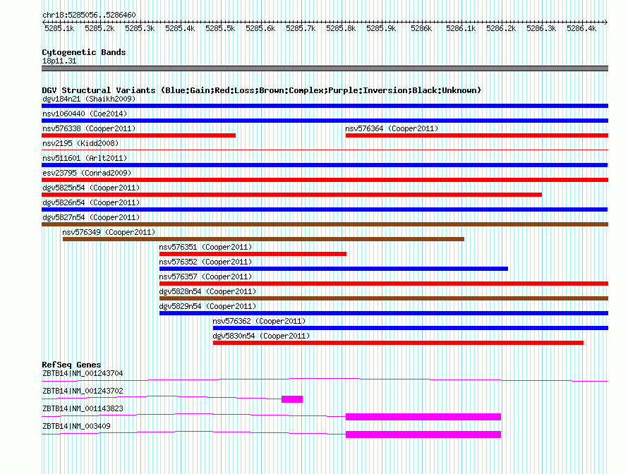
Task: Click the 5286.2k ruler tick label
Action: pos(501,28)
